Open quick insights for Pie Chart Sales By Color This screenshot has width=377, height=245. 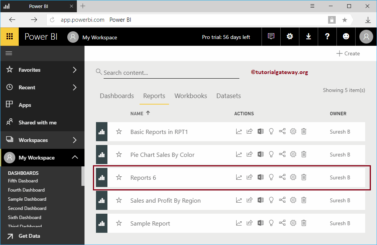pos(271,154)
